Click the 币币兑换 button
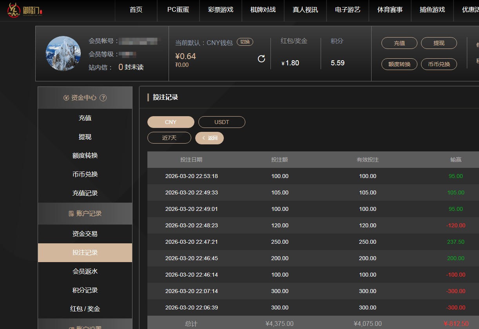The width and height of the screenshot is (479, 329). pyautogui.click(x=439, y=64)
